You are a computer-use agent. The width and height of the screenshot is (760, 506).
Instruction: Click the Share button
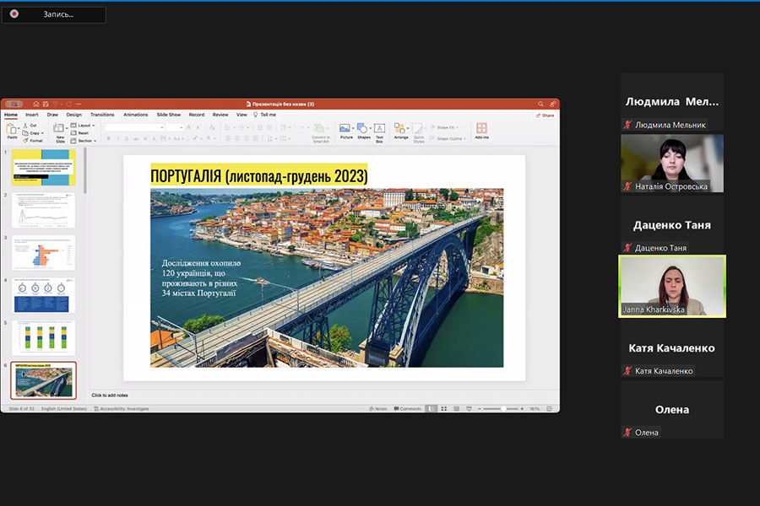tap(545, 115)
